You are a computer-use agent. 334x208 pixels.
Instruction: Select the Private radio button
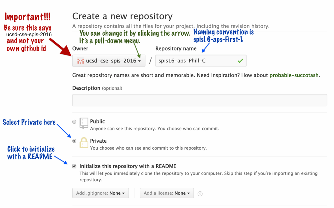click(74, 141)
